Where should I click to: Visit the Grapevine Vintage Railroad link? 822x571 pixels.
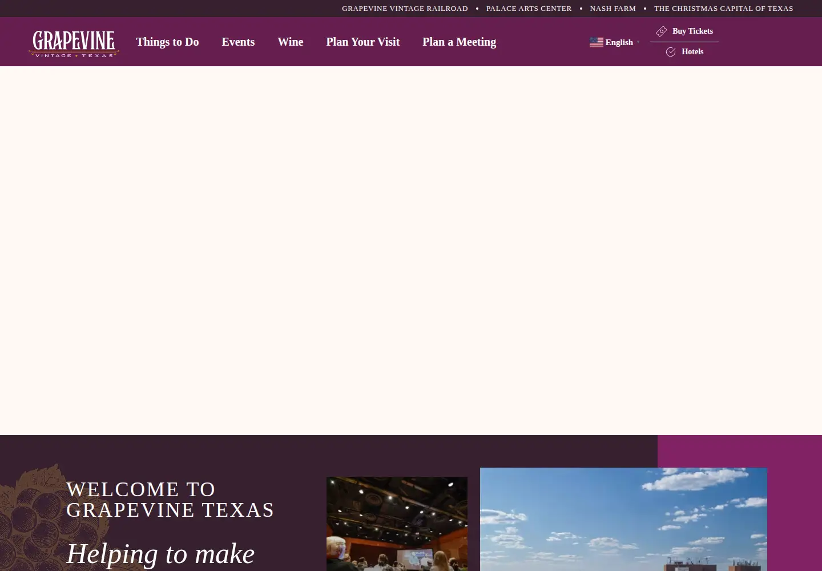point(405,9)
